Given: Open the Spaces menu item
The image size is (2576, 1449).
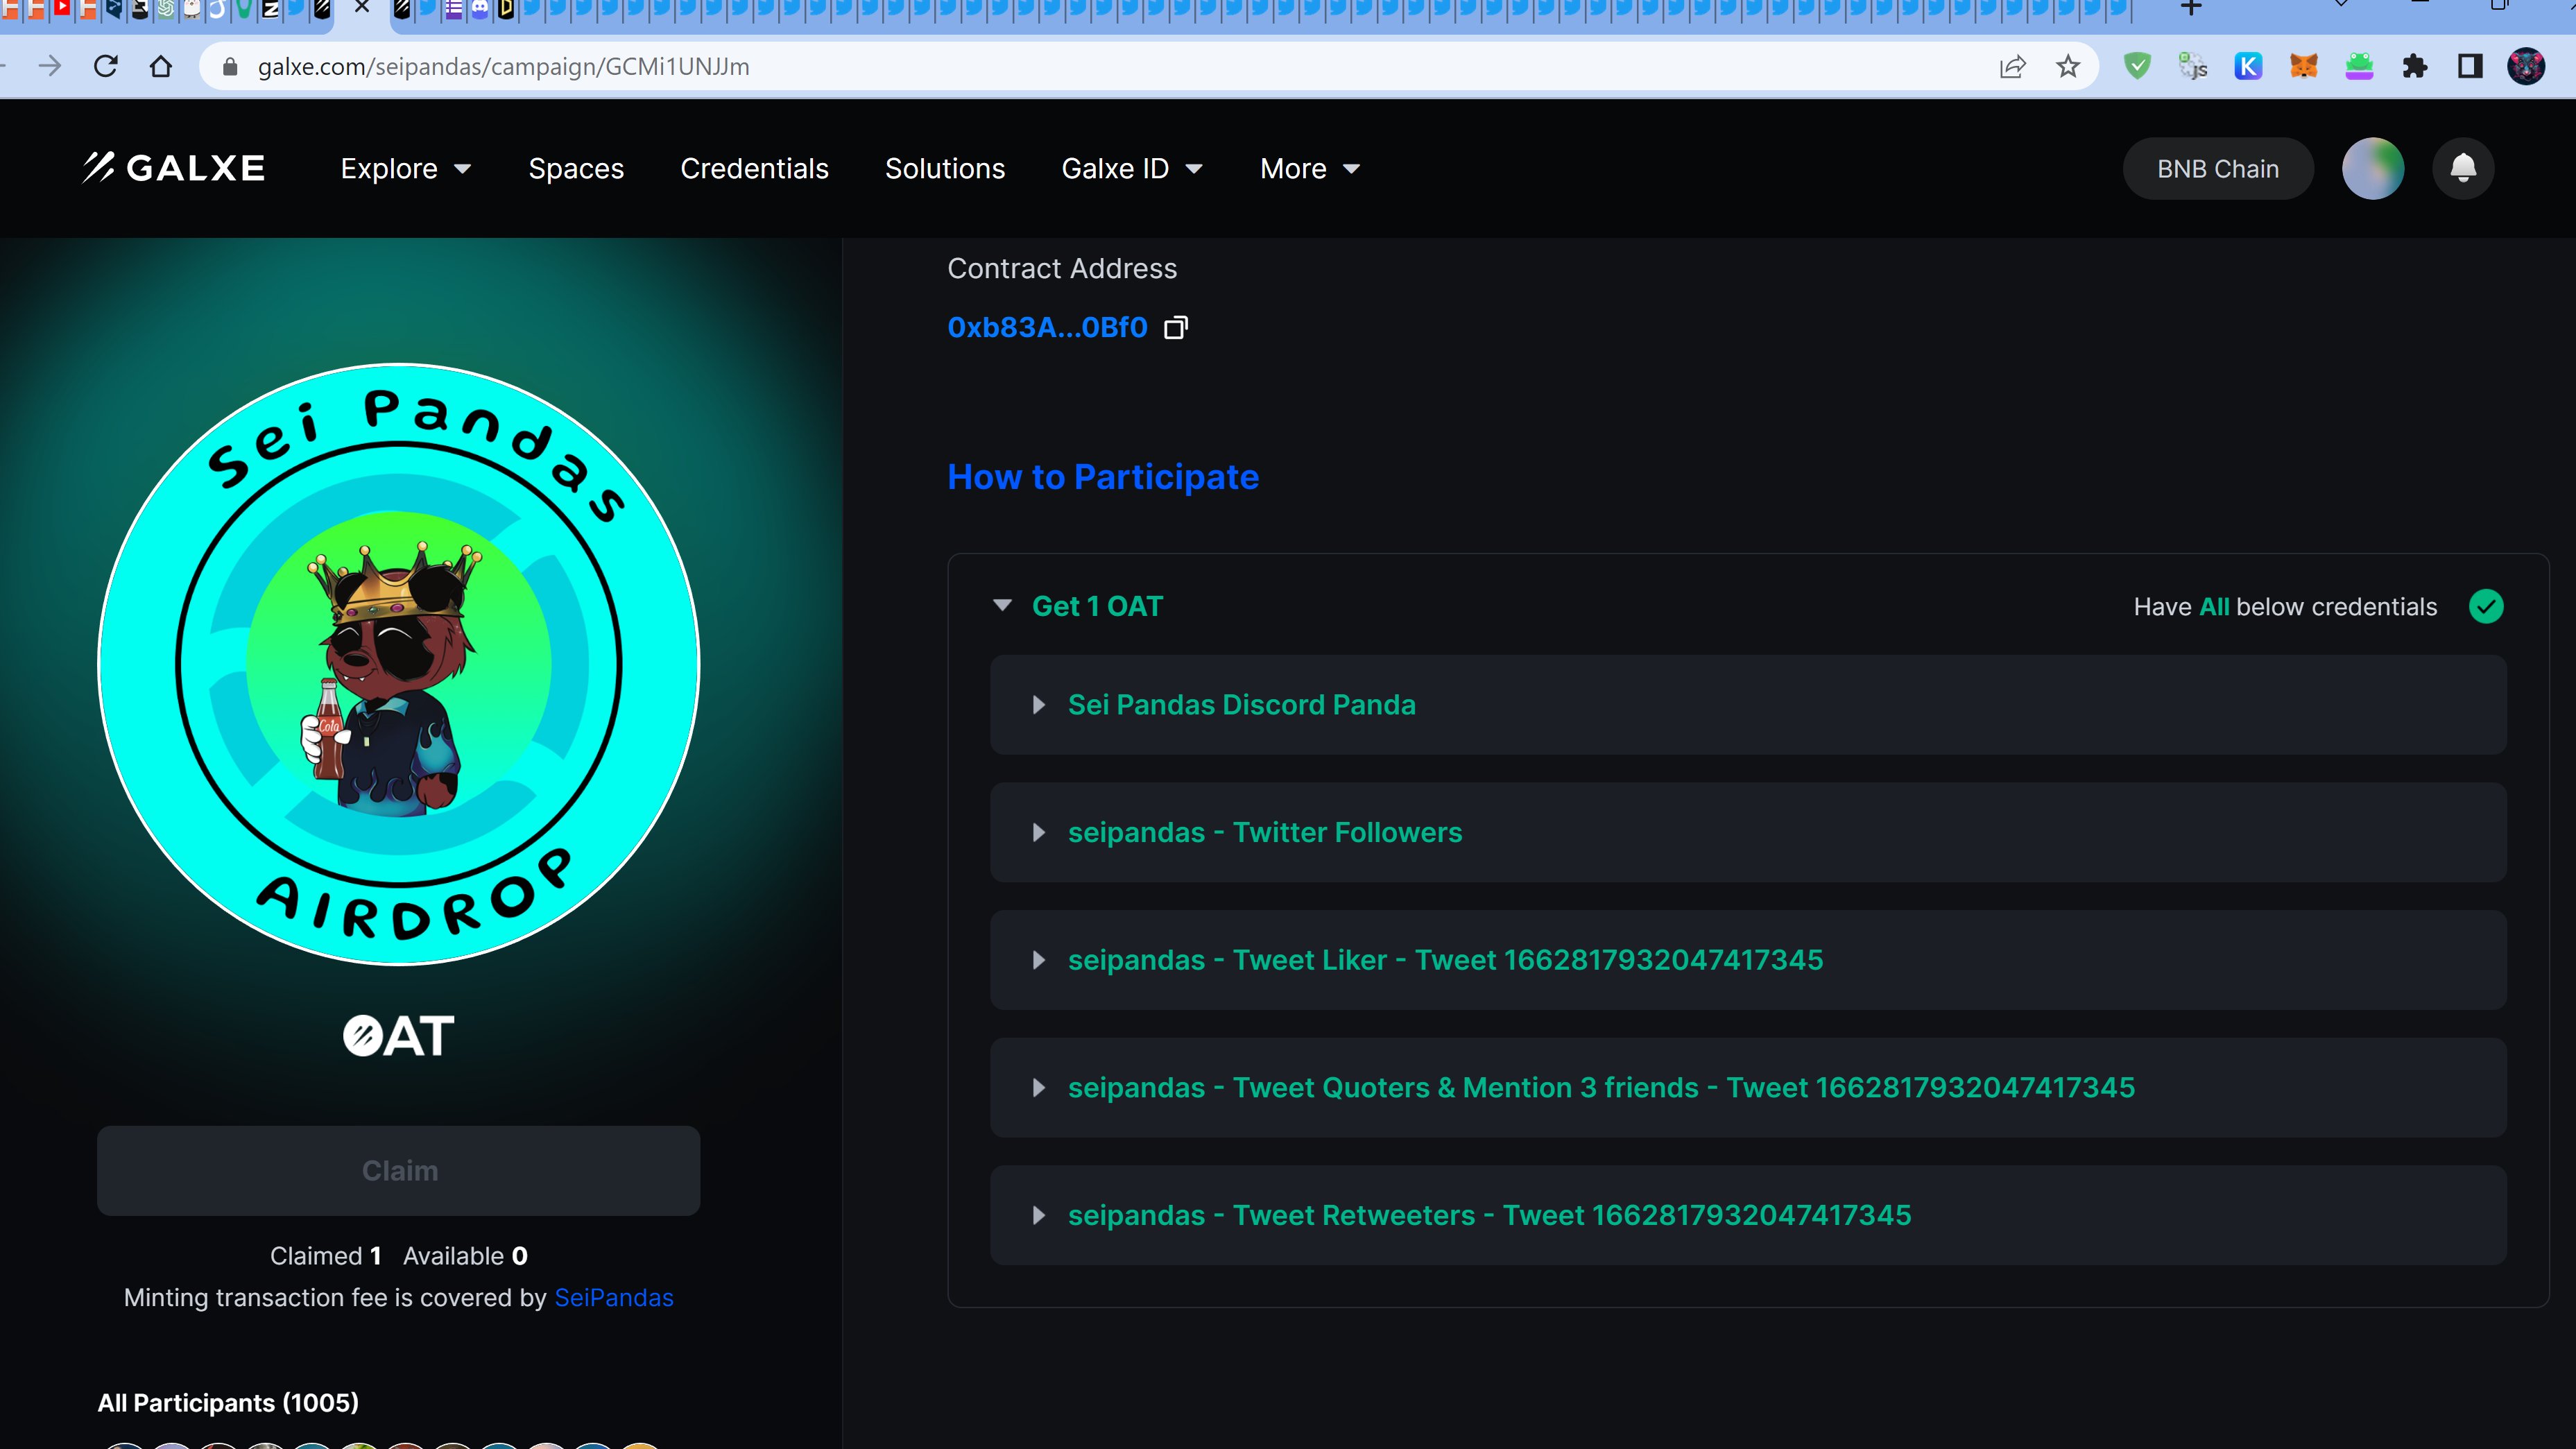Looking at the screenshot, I should coord(576,169).
